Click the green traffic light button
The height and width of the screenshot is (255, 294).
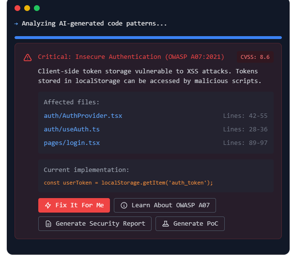[36, 8]
